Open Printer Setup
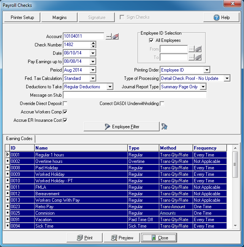Image resolution: width=244 pixels, height=247 pixels. [22, 18]
